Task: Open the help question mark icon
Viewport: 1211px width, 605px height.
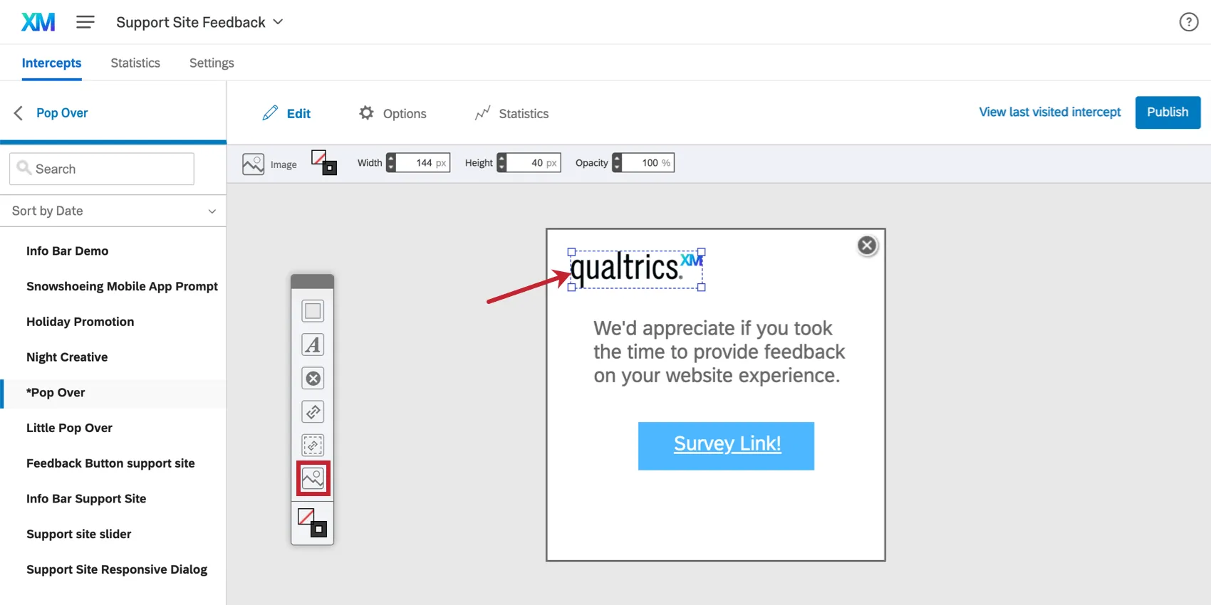Action: click(x=1188, y=22)
